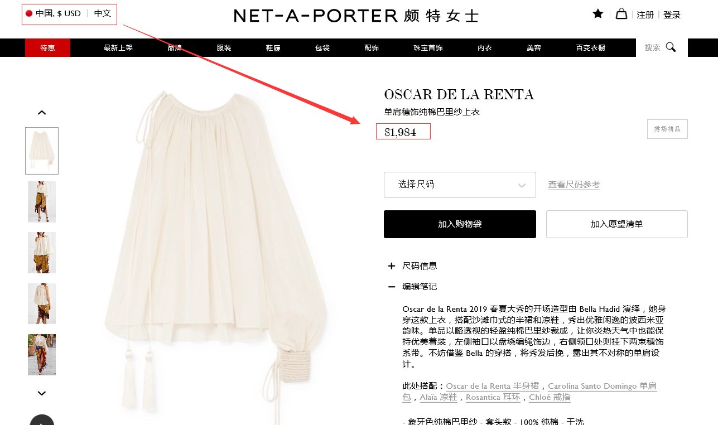718x425 pixels.
Task: Select the second product thumbnail image
Action: (42, 202)
